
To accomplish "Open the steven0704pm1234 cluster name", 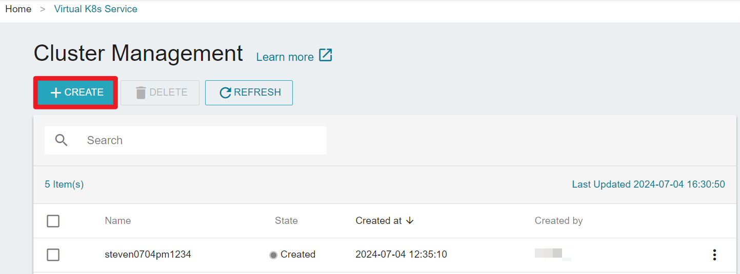I will coord(148,255).
